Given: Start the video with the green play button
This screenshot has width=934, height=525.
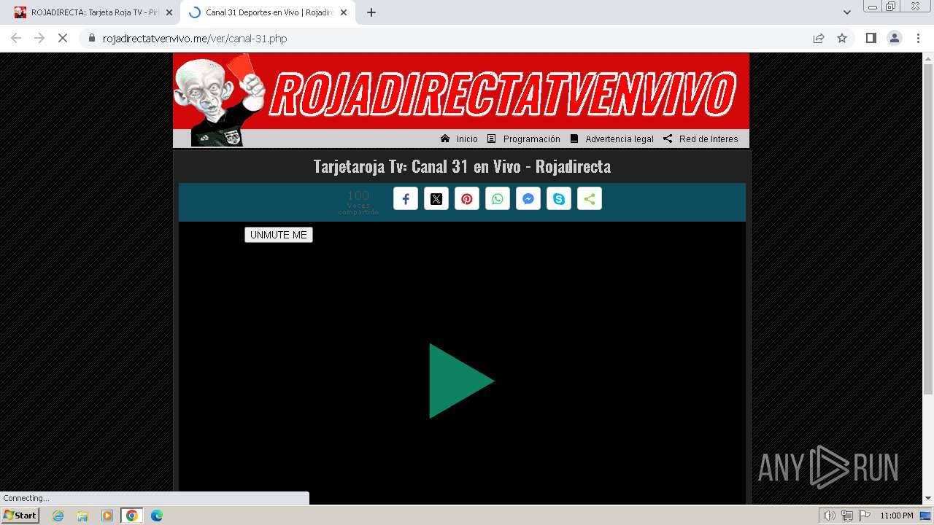Looking at the screenshot, I should tap(461, 381).
